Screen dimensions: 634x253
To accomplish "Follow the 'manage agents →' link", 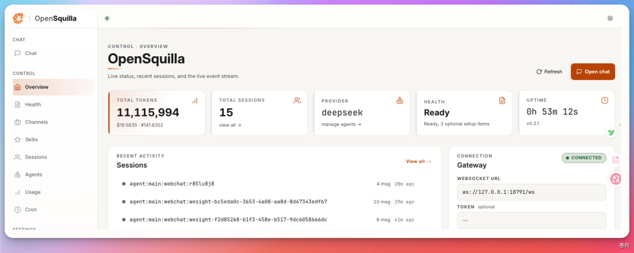I will 341,124.
